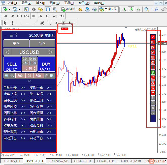Zoom in on the chart
The height and width of the screenshot is (165, 167).
tap(147, 9)
